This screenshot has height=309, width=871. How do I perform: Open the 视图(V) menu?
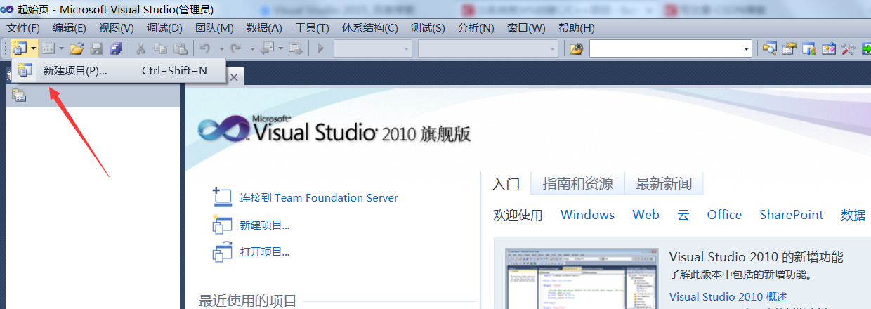tap(116, 28)
